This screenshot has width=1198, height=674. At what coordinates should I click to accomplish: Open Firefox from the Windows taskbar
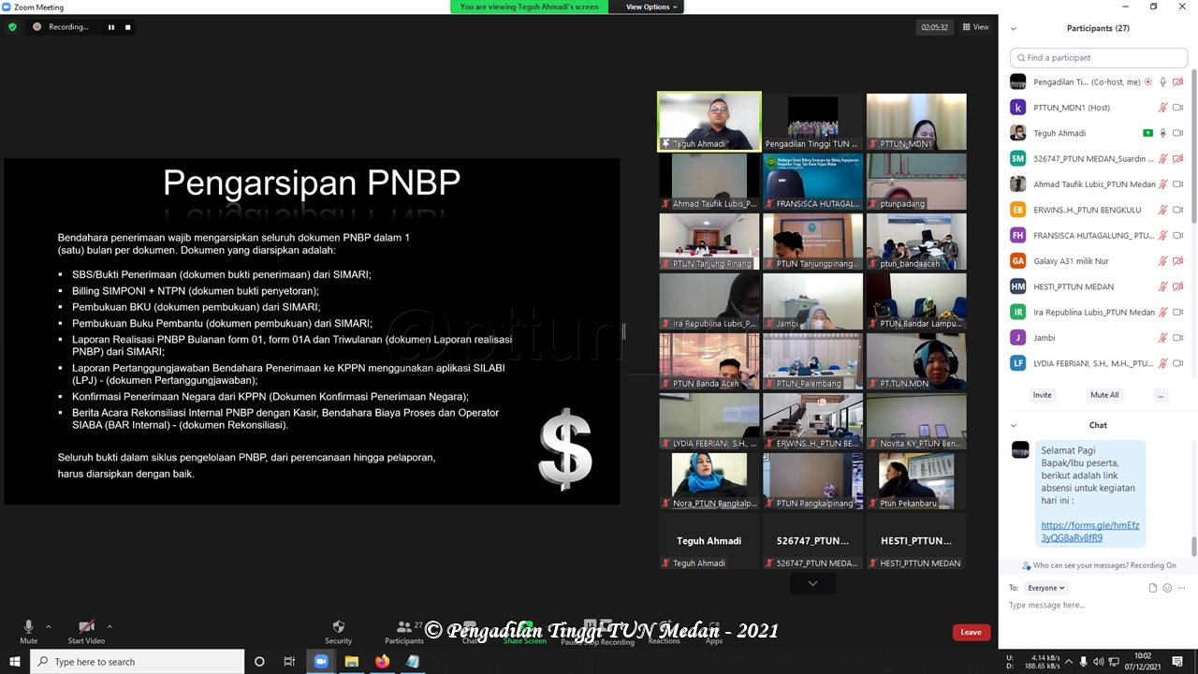[382, 662]
